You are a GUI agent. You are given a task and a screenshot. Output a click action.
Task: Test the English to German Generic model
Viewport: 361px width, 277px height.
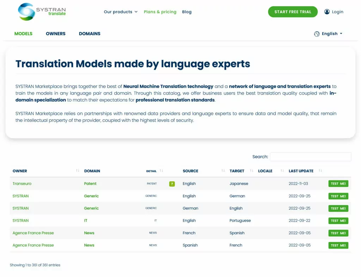(338, 196)
